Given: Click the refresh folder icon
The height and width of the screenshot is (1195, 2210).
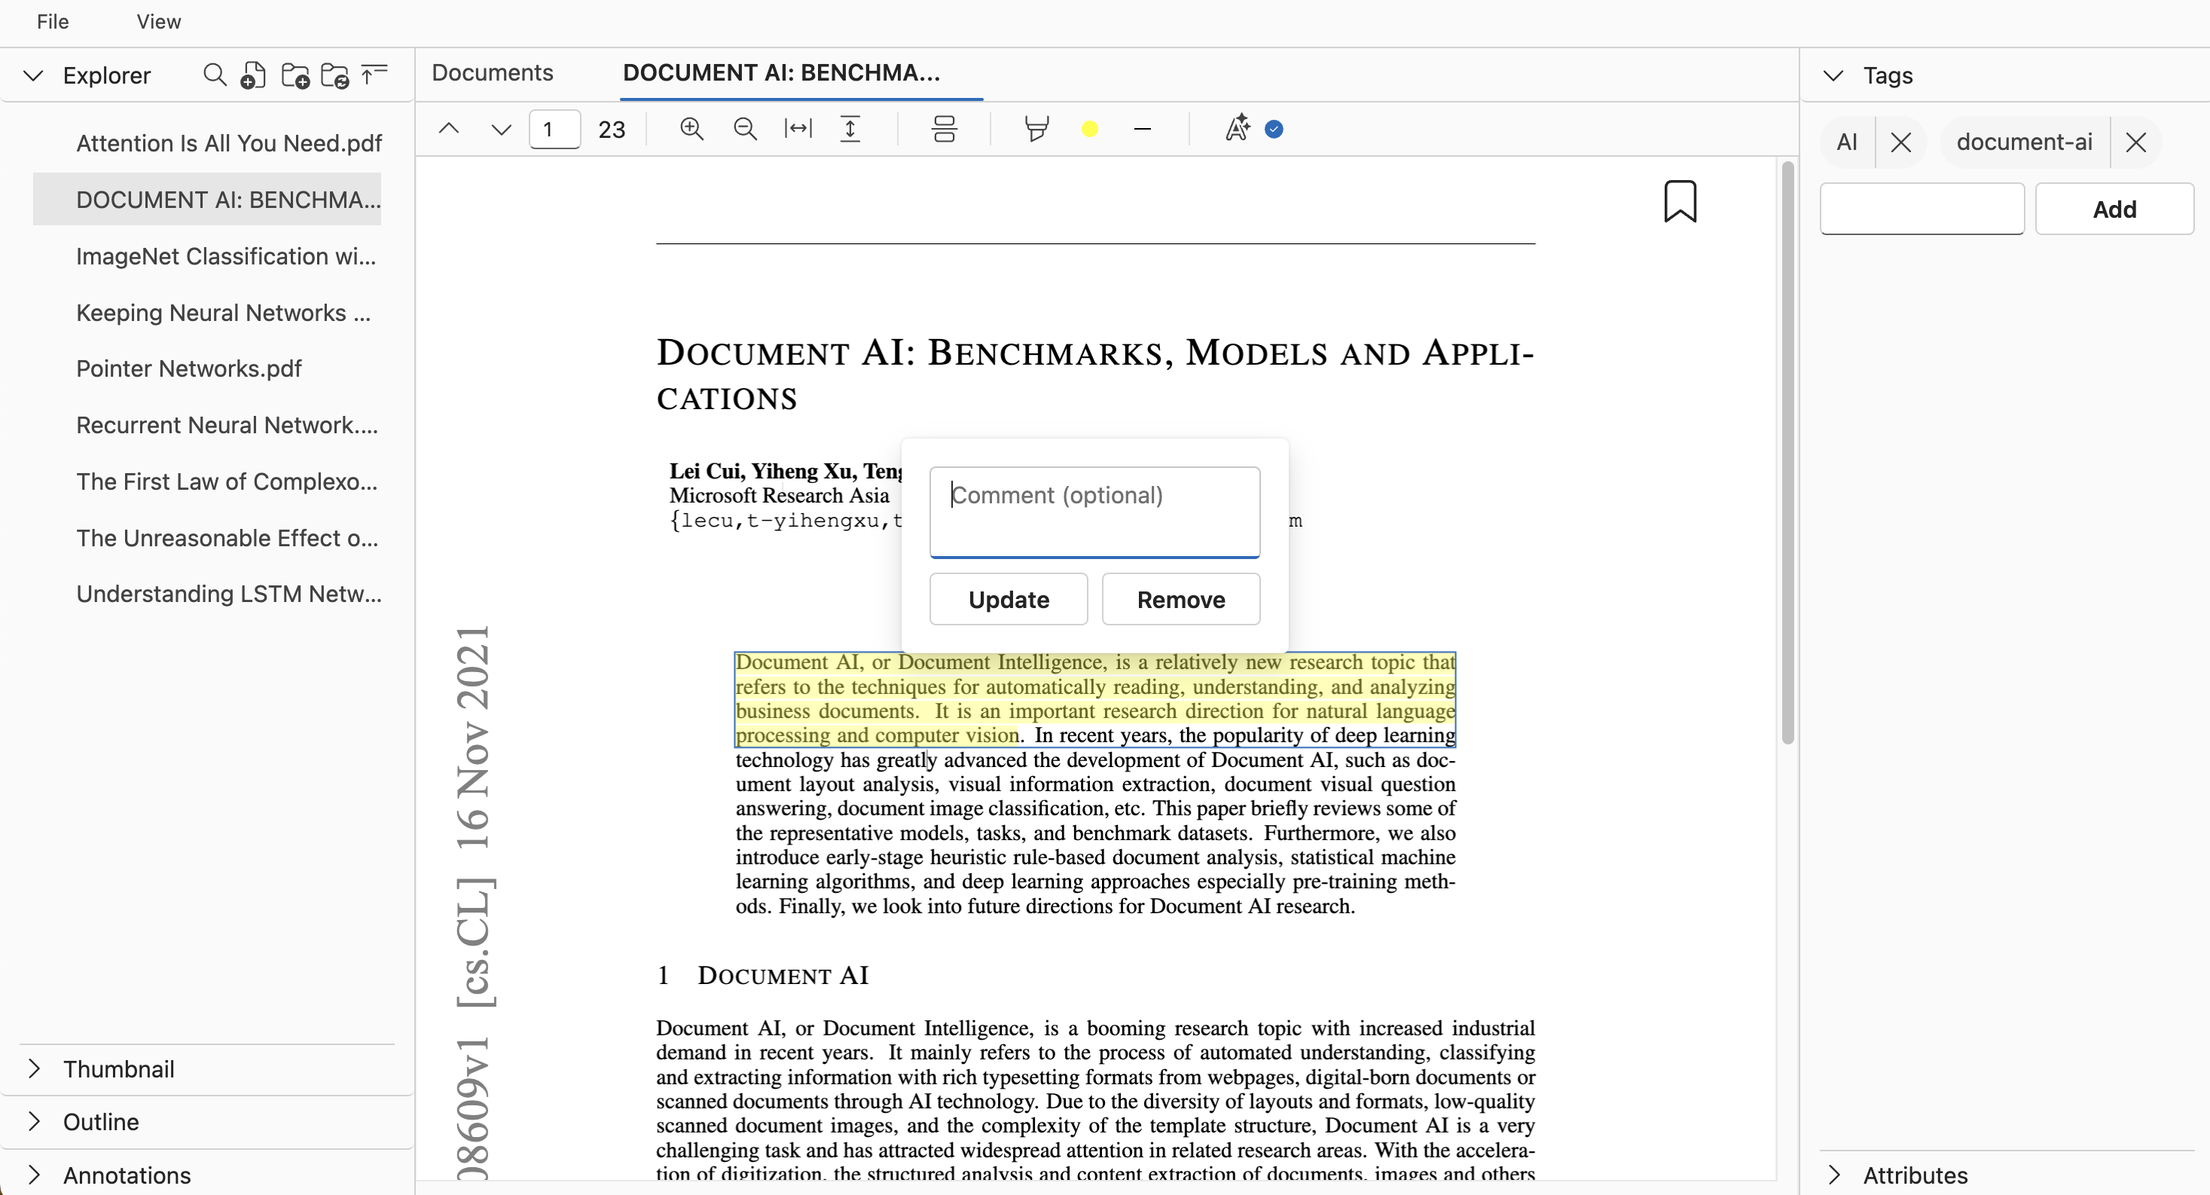Looking at the screenshot, I should 334,75.
